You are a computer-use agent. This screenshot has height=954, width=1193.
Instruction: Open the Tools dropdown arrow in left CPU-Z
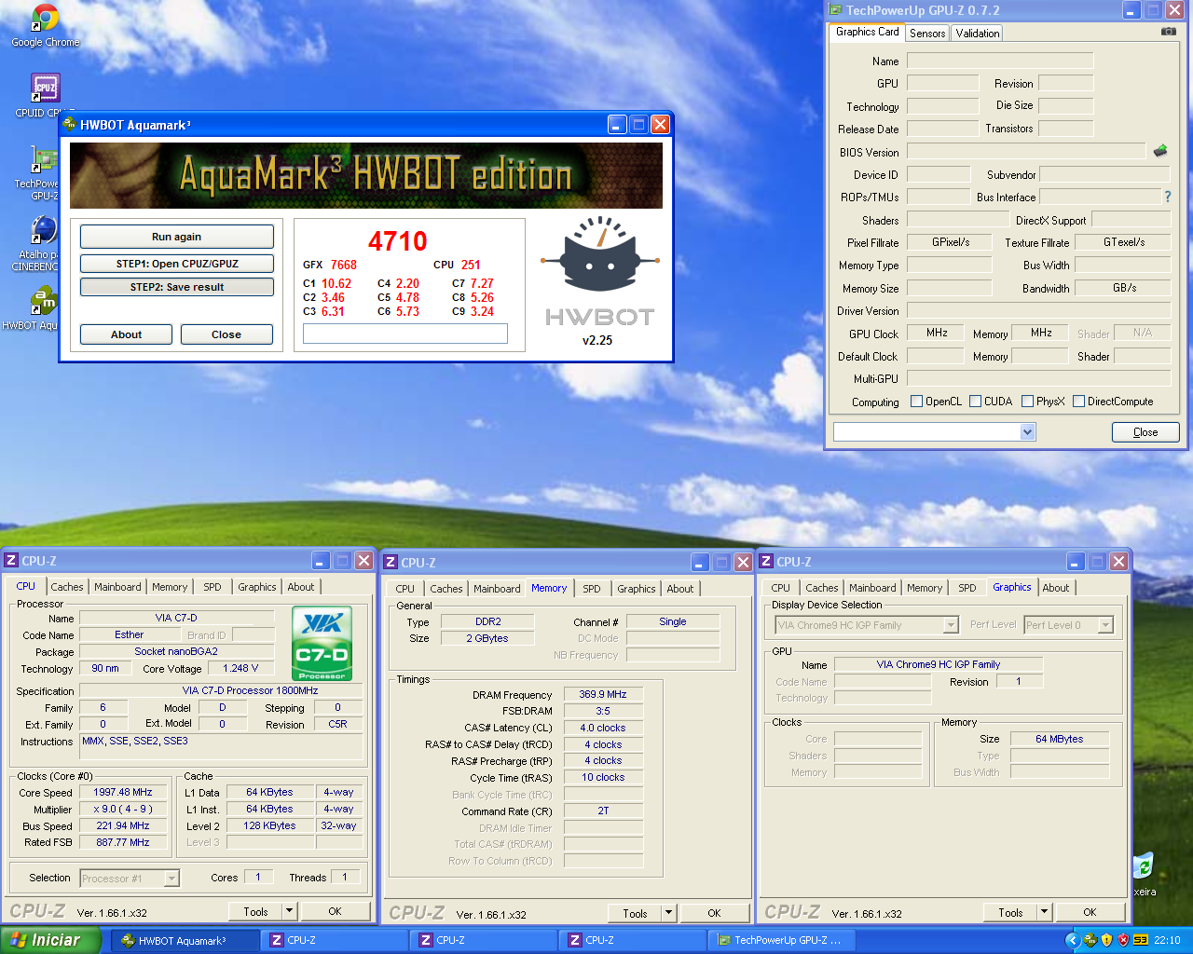point(290,911)
